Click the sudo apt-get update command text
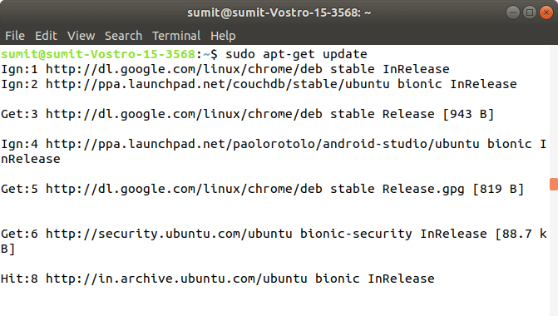 coord(296,54)
